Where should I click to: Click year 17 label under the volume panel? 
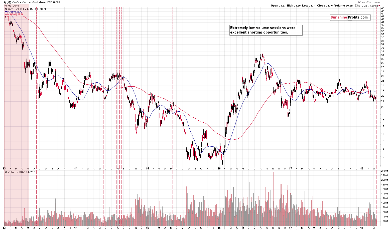tap(290, 228)
